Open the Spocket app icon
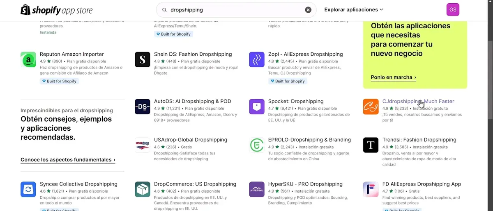Viewport: 493px width, 211px height. 257,107
